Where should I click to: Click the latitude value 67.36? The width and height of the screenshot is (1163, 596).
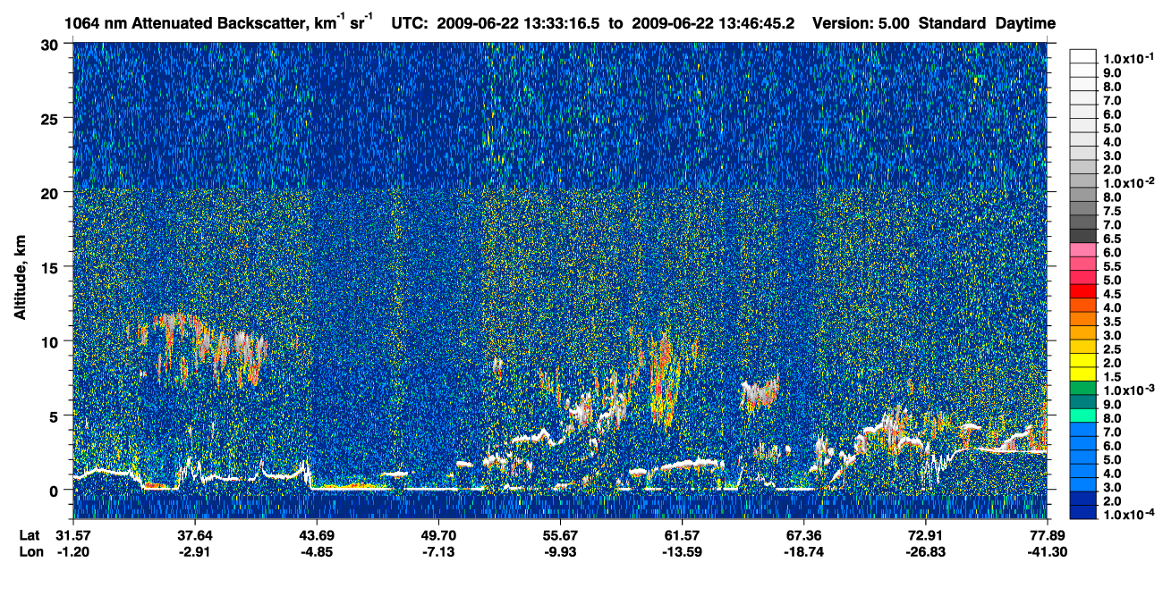pos(803,534)
